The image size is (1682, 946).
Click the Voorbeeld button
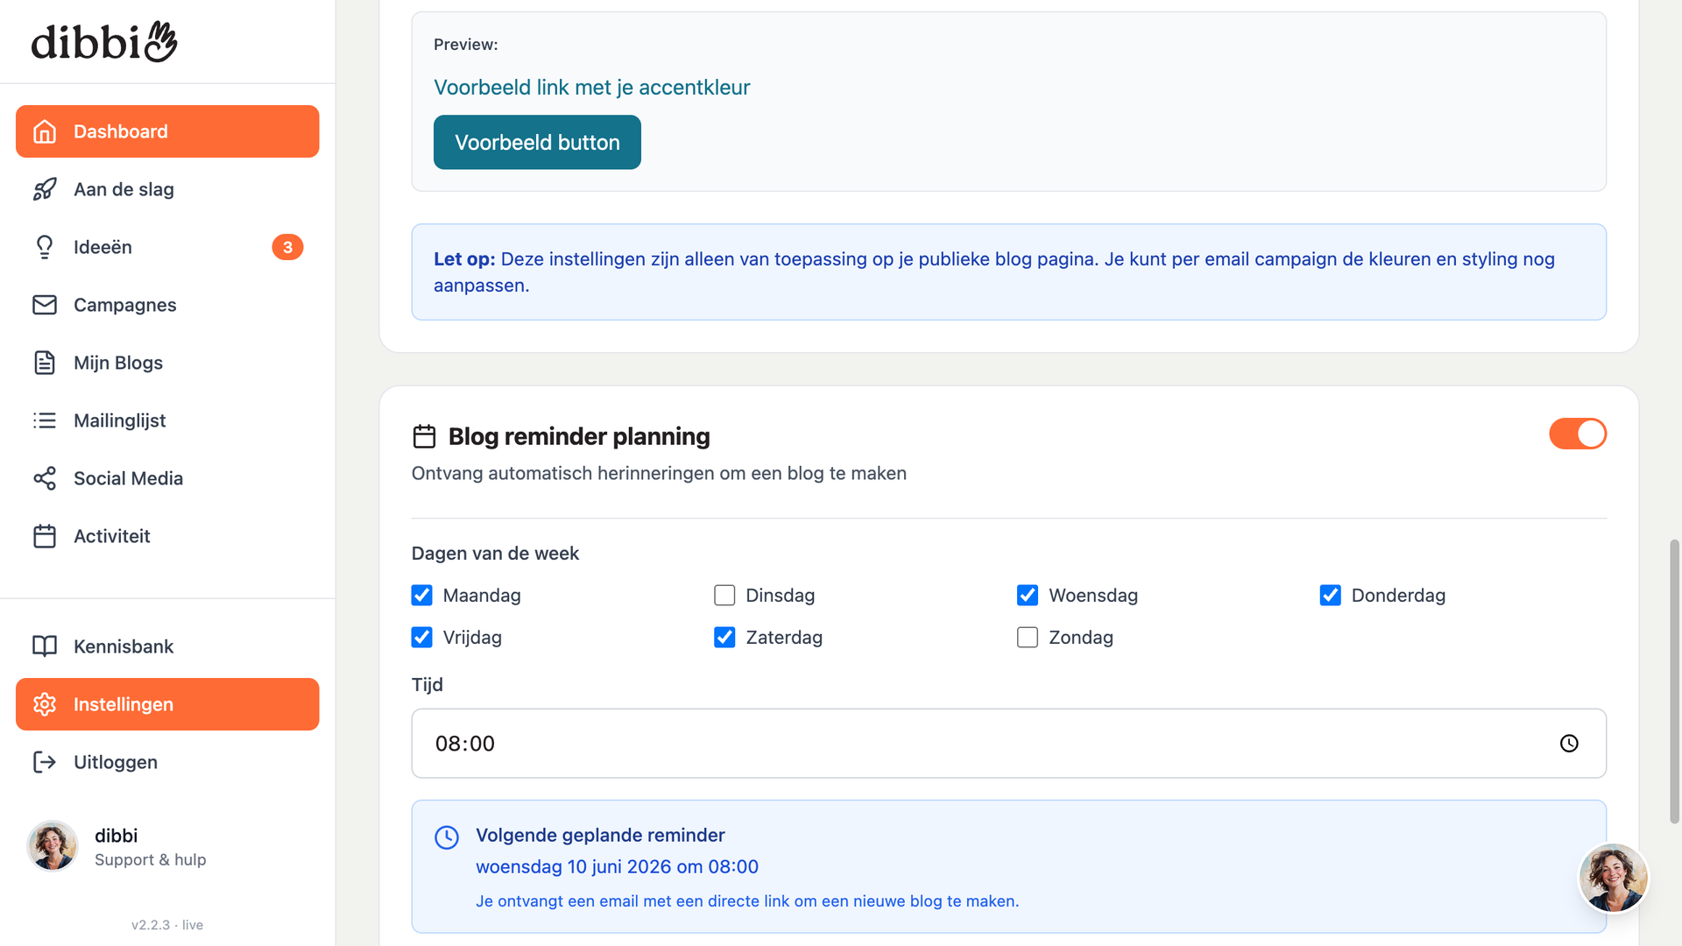point(537,142)
